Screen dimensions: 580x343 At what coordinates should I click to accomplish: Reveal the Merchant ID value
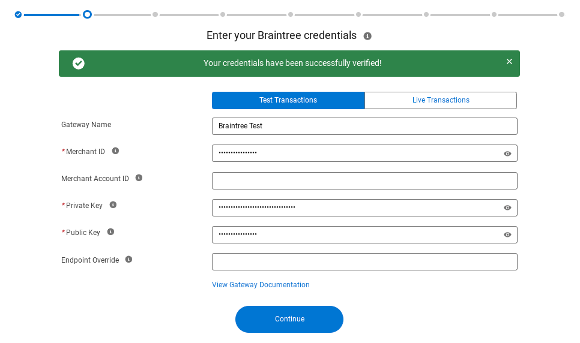507,154
